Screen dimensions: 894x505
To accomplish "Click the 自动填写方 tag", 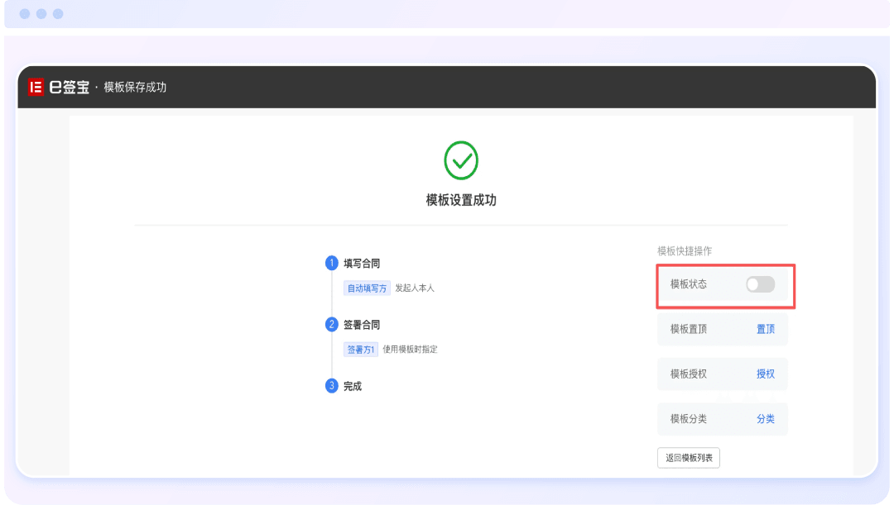I will pyautogui.click(x=367, y=288).
